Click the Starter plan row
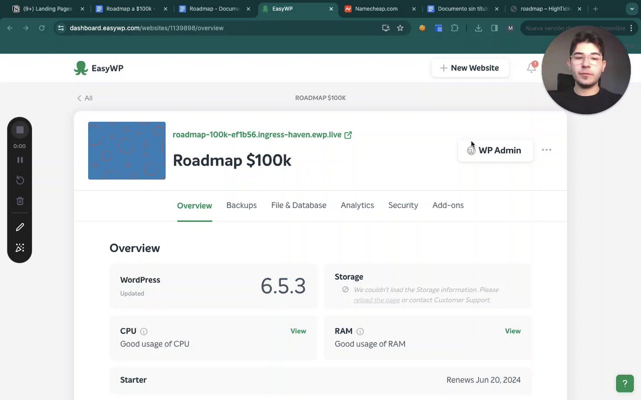641x400 pixels. pos(320,380)
